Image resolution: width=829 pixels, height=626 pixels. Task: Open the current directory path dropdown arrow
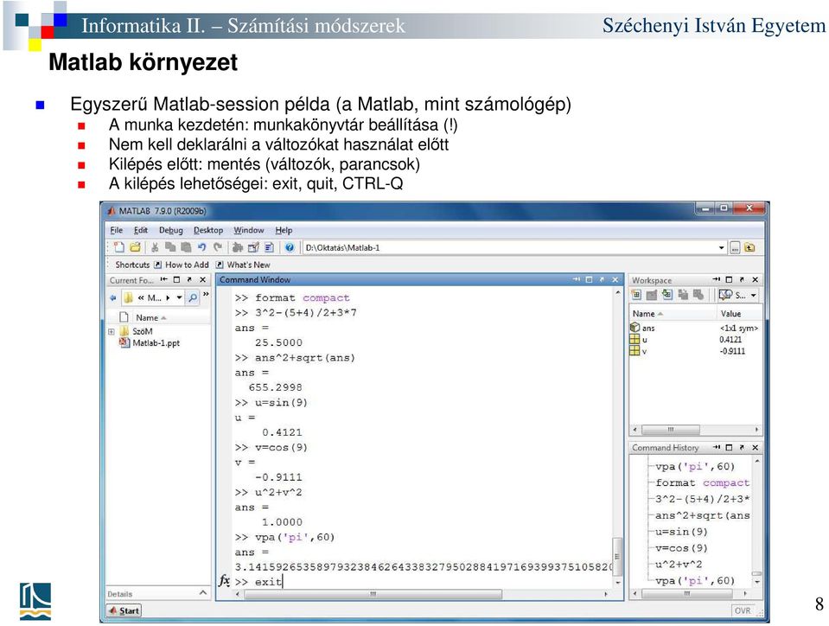[x=721, y=247]
